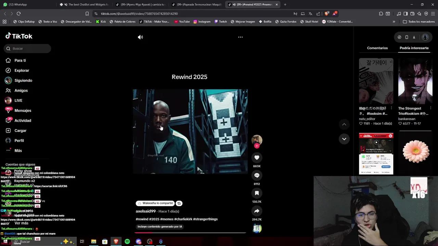Viewport: 438px width, 246px height.
Task: Open Microsoft Store from the taskbar
Action: (x=105, y=242)
